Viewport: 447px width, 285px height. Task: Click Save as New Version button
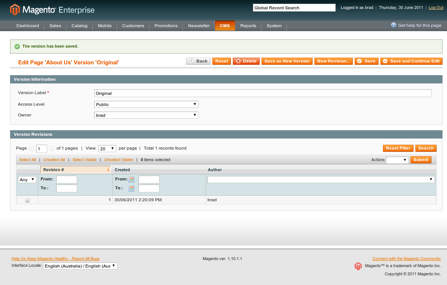click(287, 61)
